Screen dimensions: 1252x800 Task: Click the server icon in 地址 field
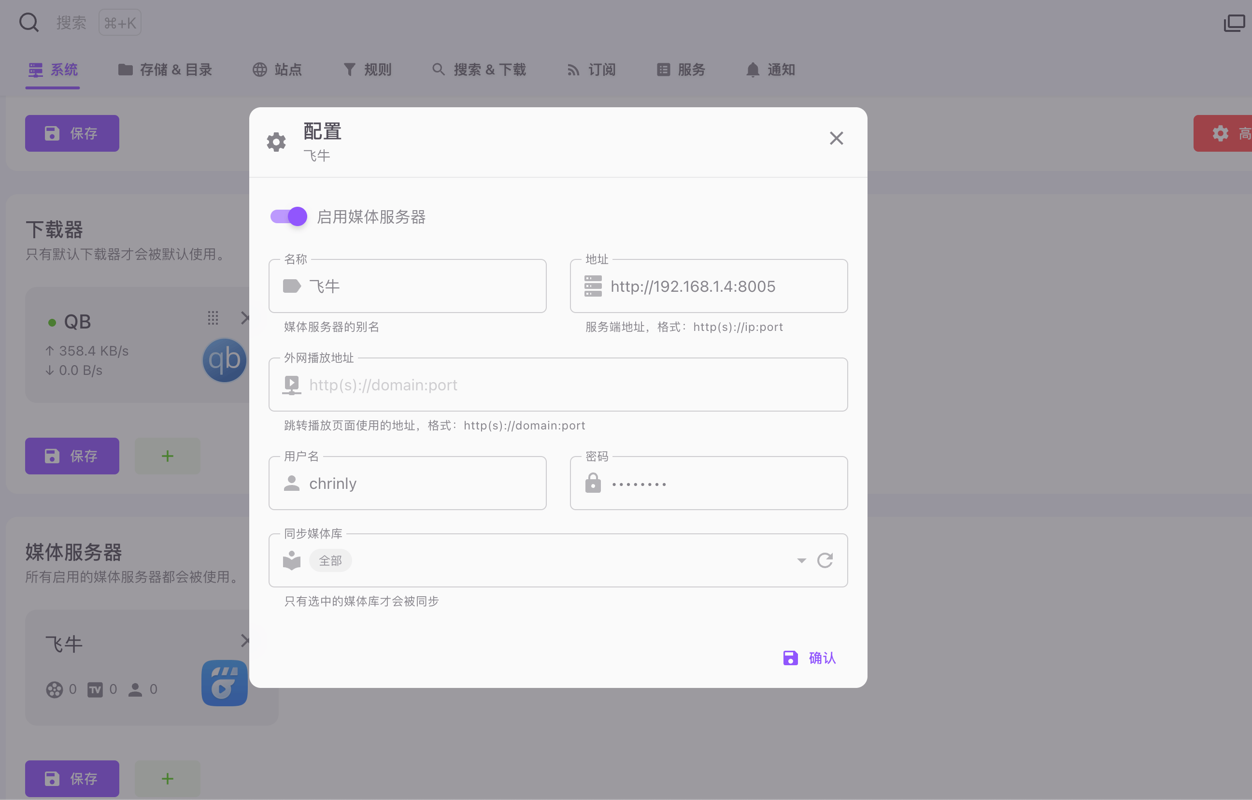[x=593, y=286]
